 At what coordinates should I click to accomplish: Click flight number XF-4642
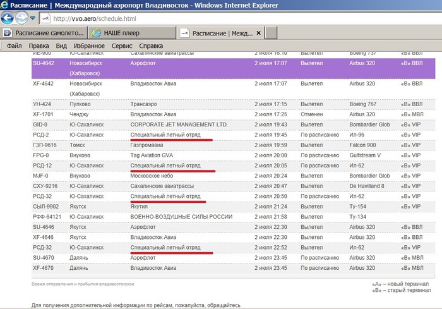coord(43,83)
